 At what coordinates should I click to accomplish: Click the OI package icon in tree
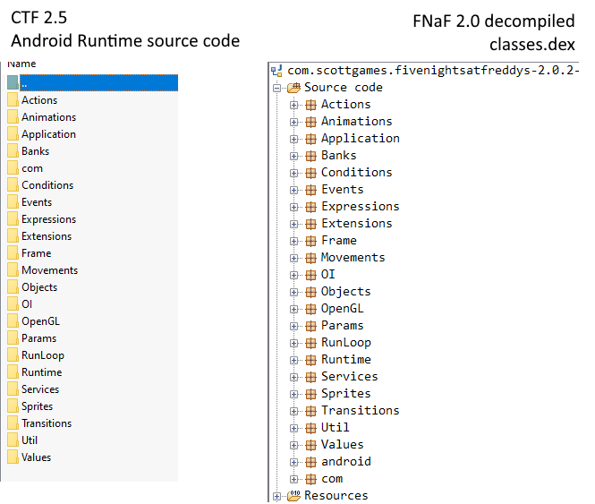[310, 275]
